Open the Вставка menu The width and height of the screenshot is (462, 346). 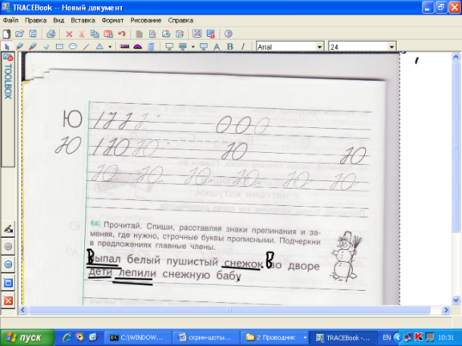(83, 20)
